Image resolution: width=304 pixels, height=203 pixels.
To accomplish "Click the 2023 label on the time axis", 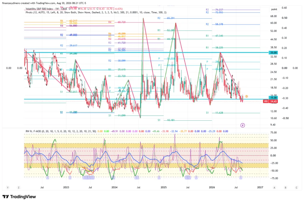I will point(66,187).
